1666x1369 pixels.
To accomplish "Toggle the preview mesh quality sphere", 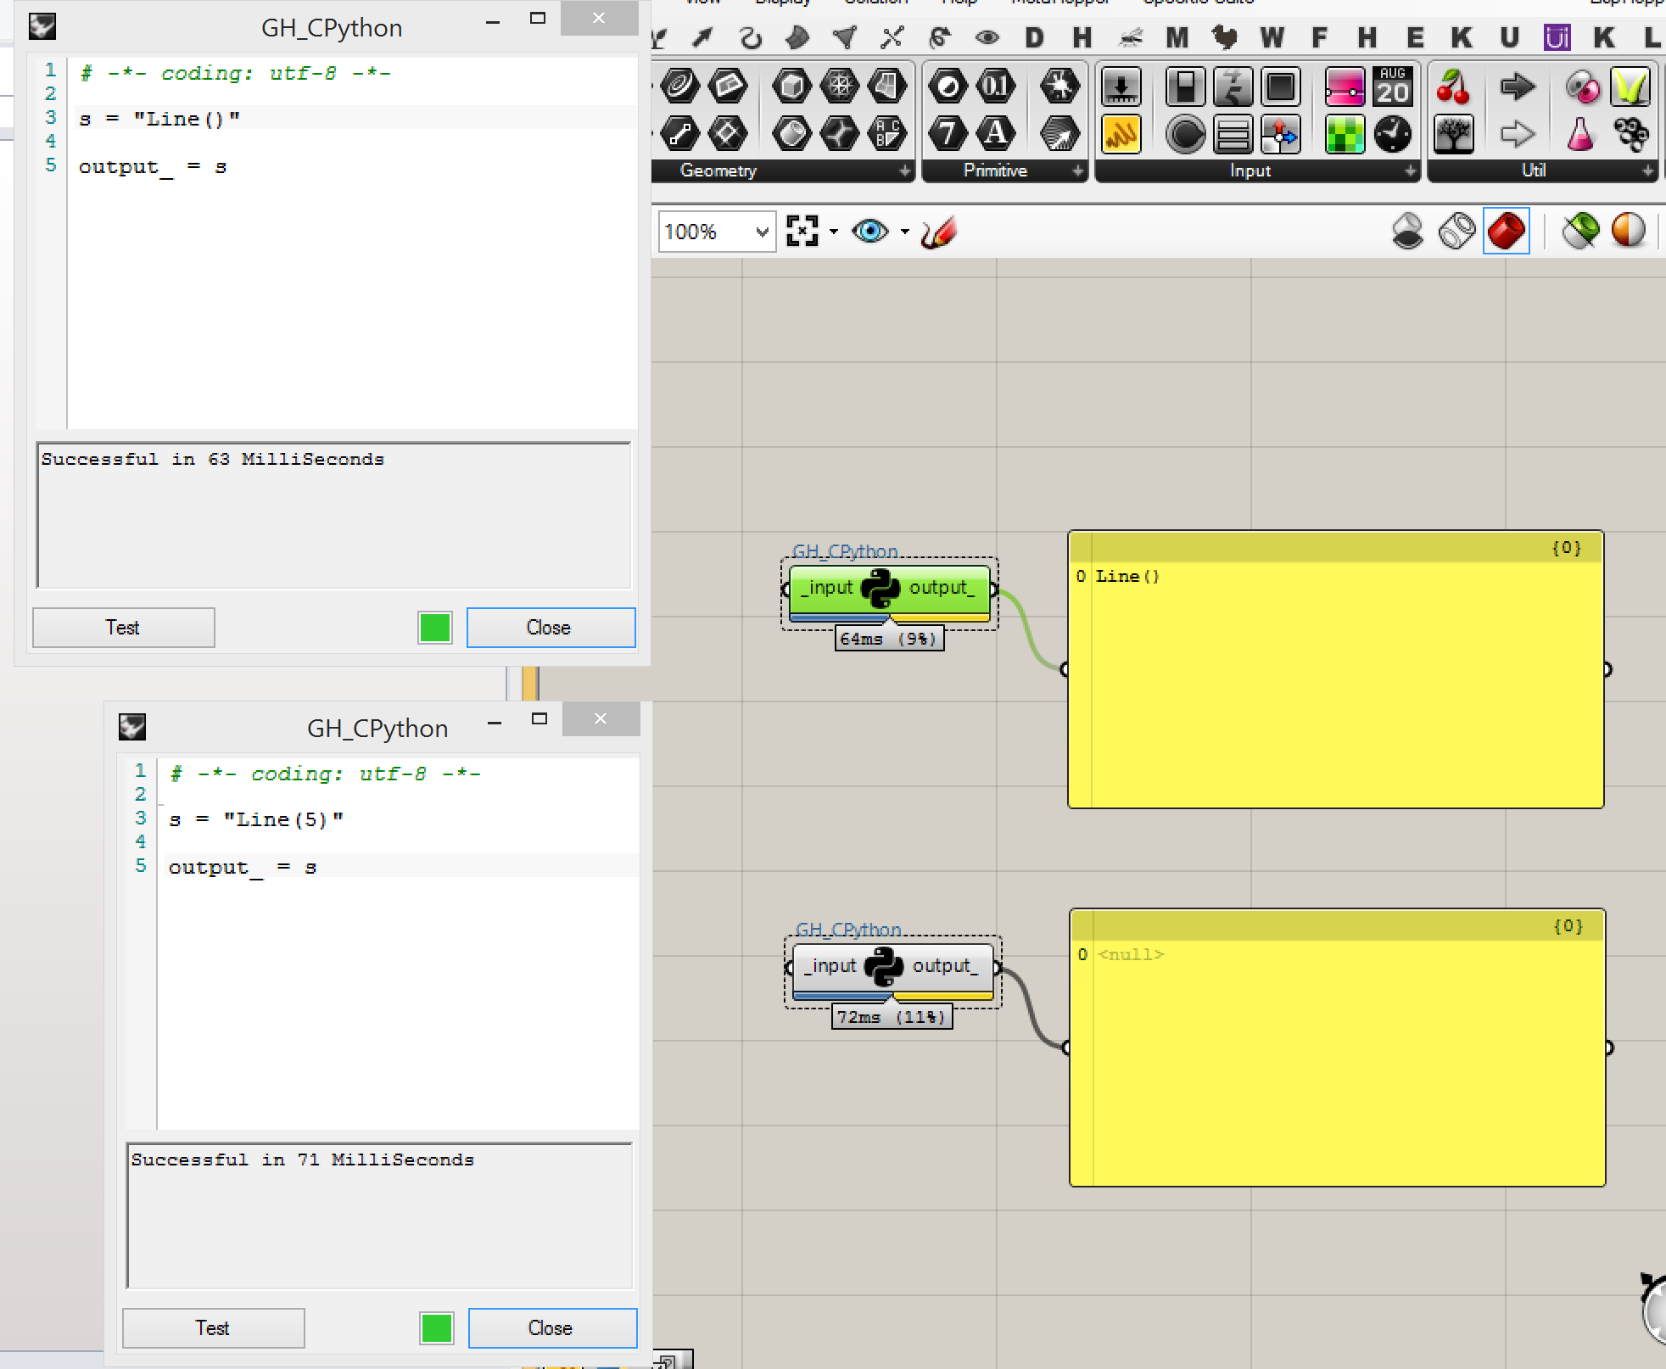I will coord(1628,231).
